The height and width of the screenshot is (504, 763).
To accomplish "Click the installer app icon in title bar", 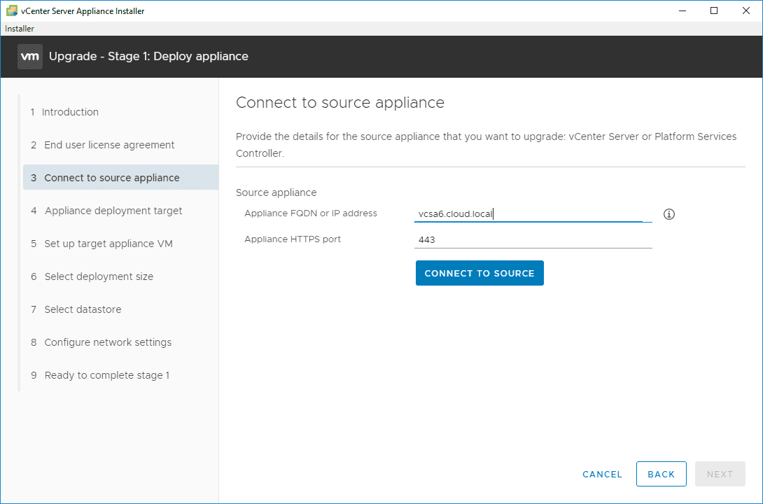I will [x=11, y=10].
